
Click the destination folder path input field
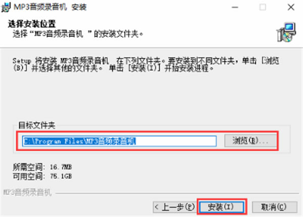point(119,141)
